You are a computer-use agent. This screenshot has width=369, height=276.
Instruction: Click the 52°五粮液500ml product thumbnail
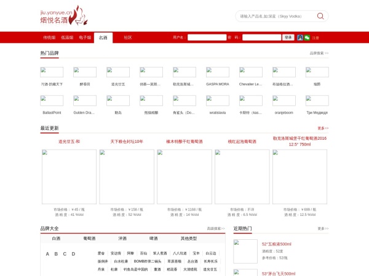[x=245, y=251]
